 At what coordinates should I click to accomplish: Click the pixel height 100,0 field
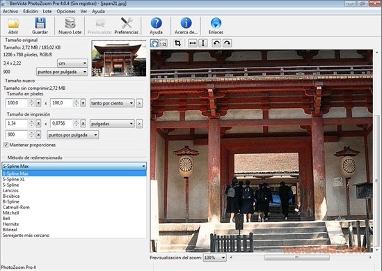click(62, 103)
